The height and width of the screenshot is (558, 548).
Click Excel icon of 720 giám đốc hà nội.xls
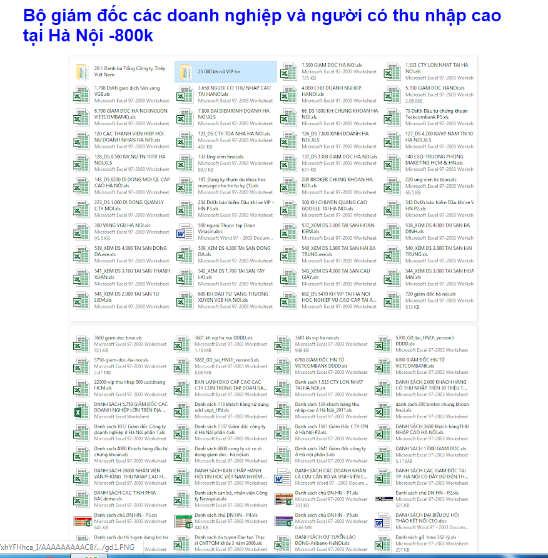392,301
